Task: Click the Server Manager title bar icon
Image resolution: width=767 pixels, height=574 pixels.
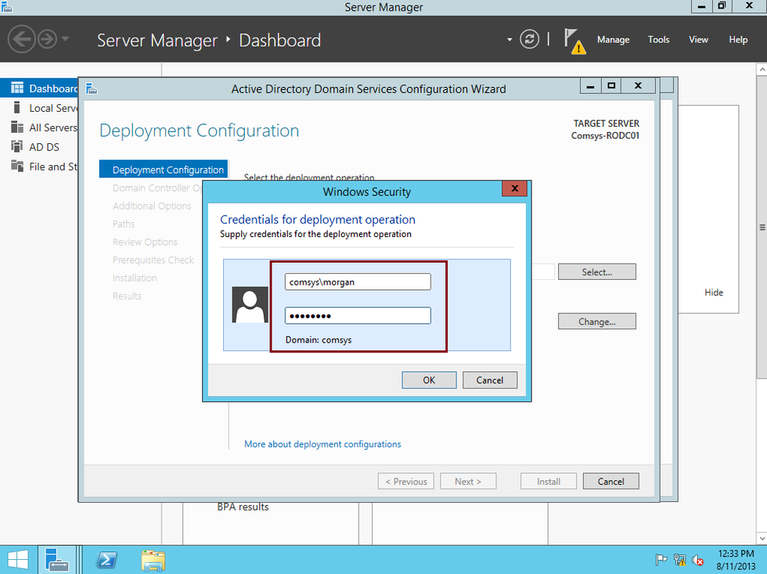Action: [6, 6]
